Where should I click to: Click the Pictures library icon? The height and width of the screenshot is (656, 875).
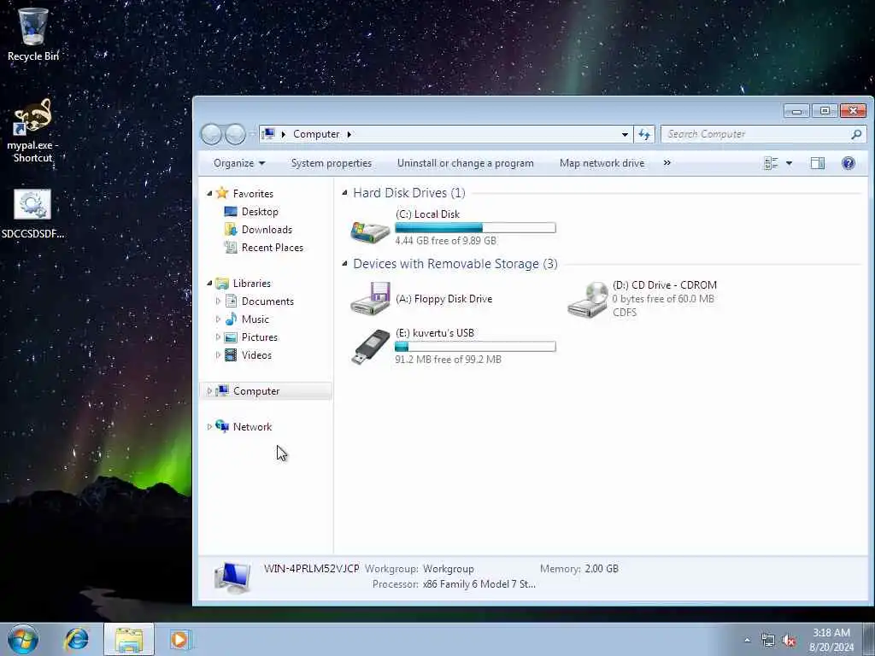231,337
